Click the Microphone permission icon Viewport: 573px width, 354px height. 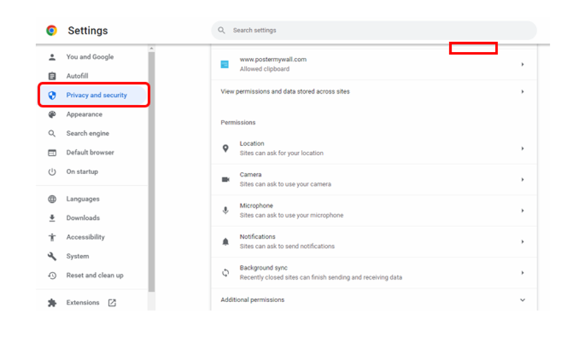click(x=226, y=210)
